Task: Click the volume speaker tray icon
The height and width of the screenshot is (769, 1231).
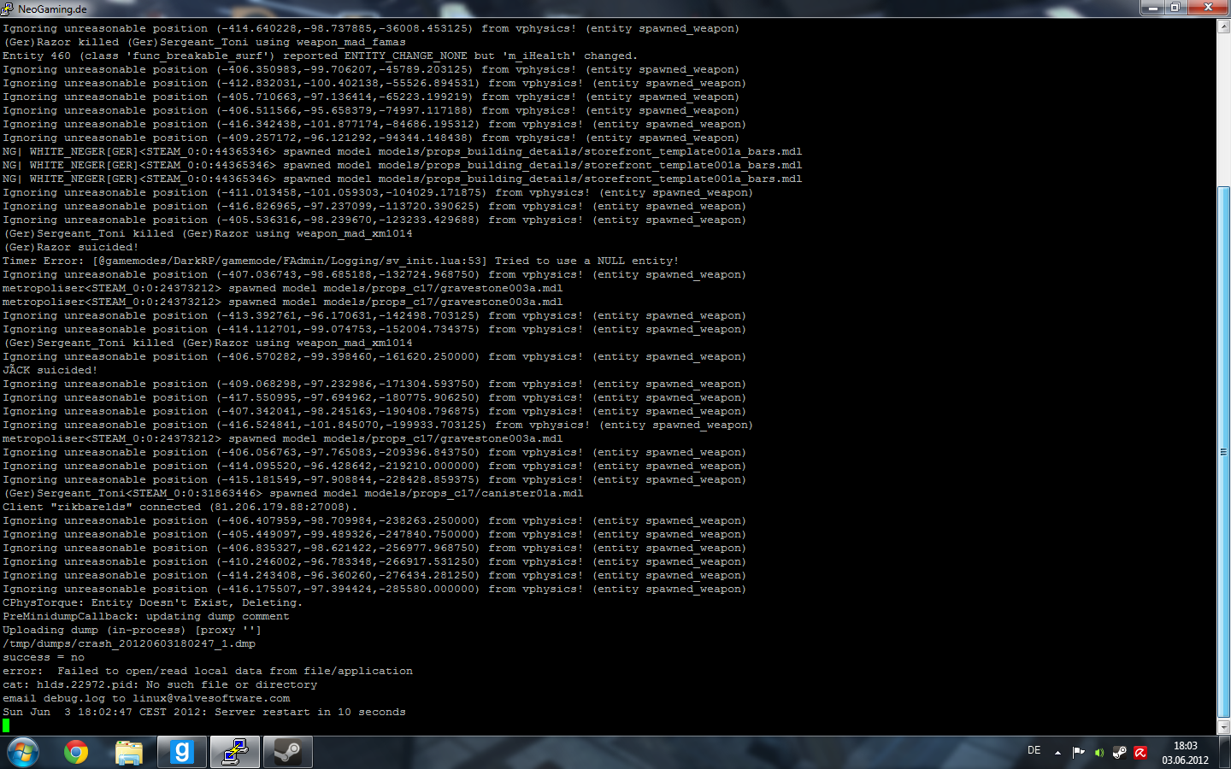Action: [x=1098, y=753]
